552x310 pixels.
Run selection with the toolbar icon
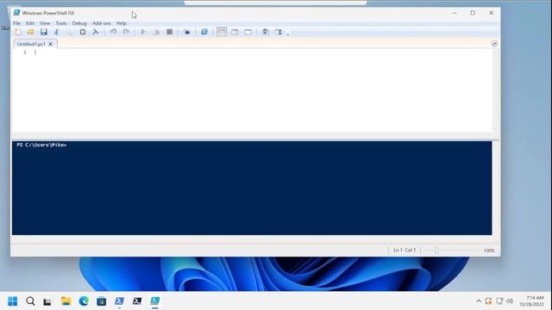pos(156,32)
